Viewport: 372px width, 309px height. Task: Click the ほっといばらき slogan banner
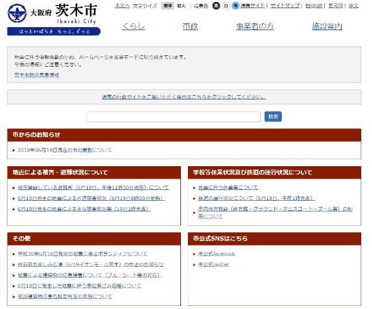tap(54, 31)
